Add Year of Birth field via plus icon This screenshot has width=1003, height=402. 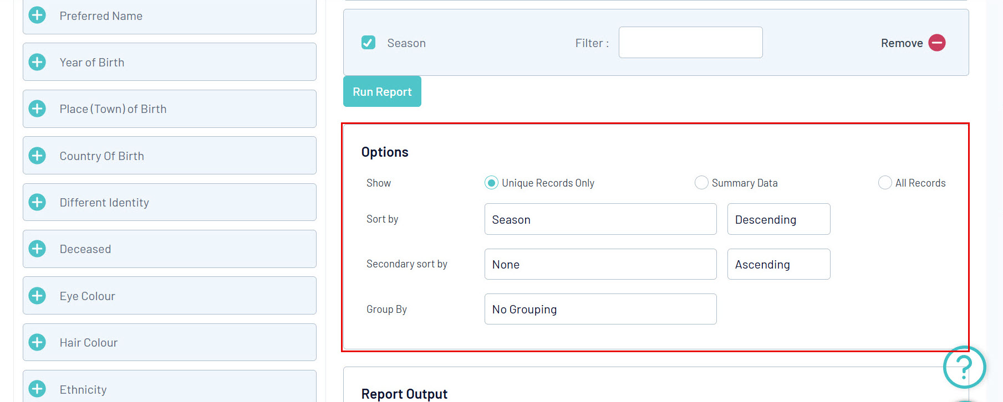[37, 62]
